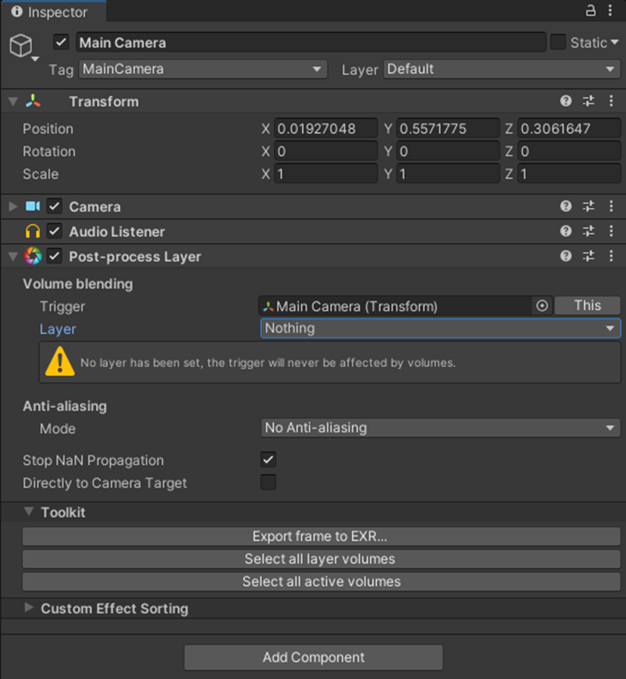Viewport: 626px width, 679px height.
Task: Toggle Main Camera active checkbox
Action: click(61, 42)
